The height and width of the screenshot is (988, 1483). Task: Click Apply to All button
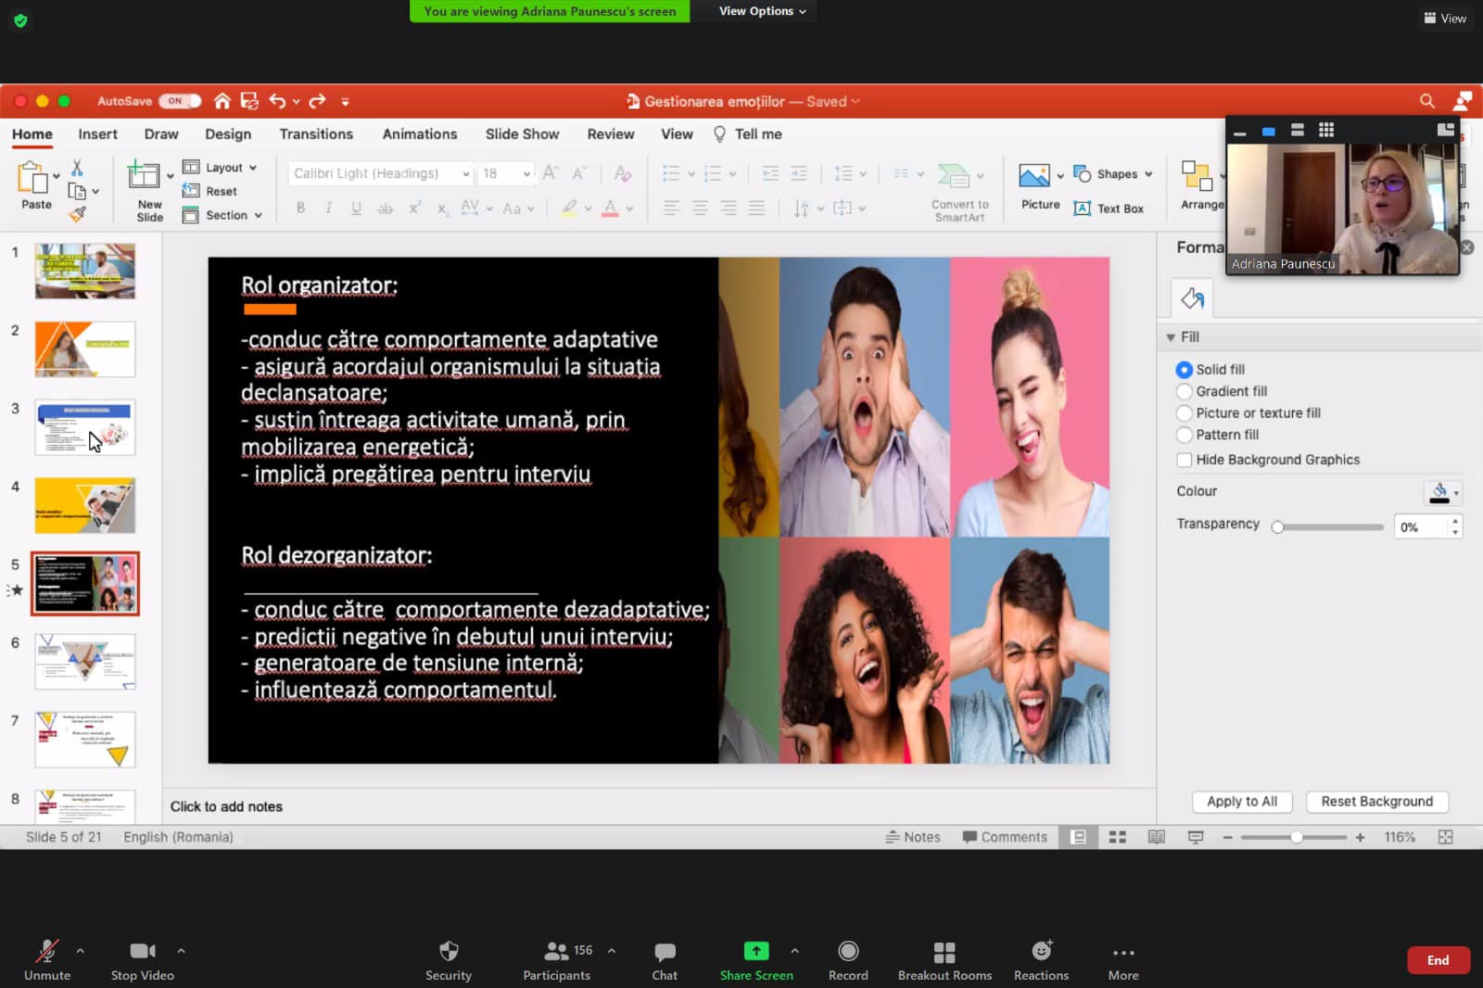pyautogui.click(x=1242, y=802)
